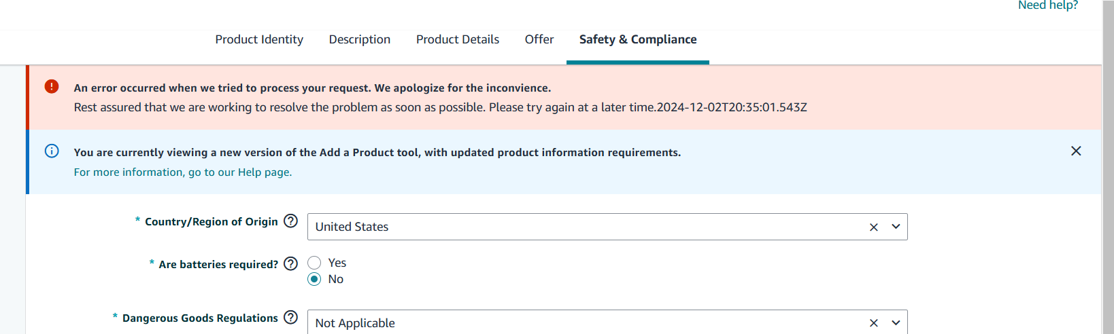Switch to Product Identity tab

(259, 39)
